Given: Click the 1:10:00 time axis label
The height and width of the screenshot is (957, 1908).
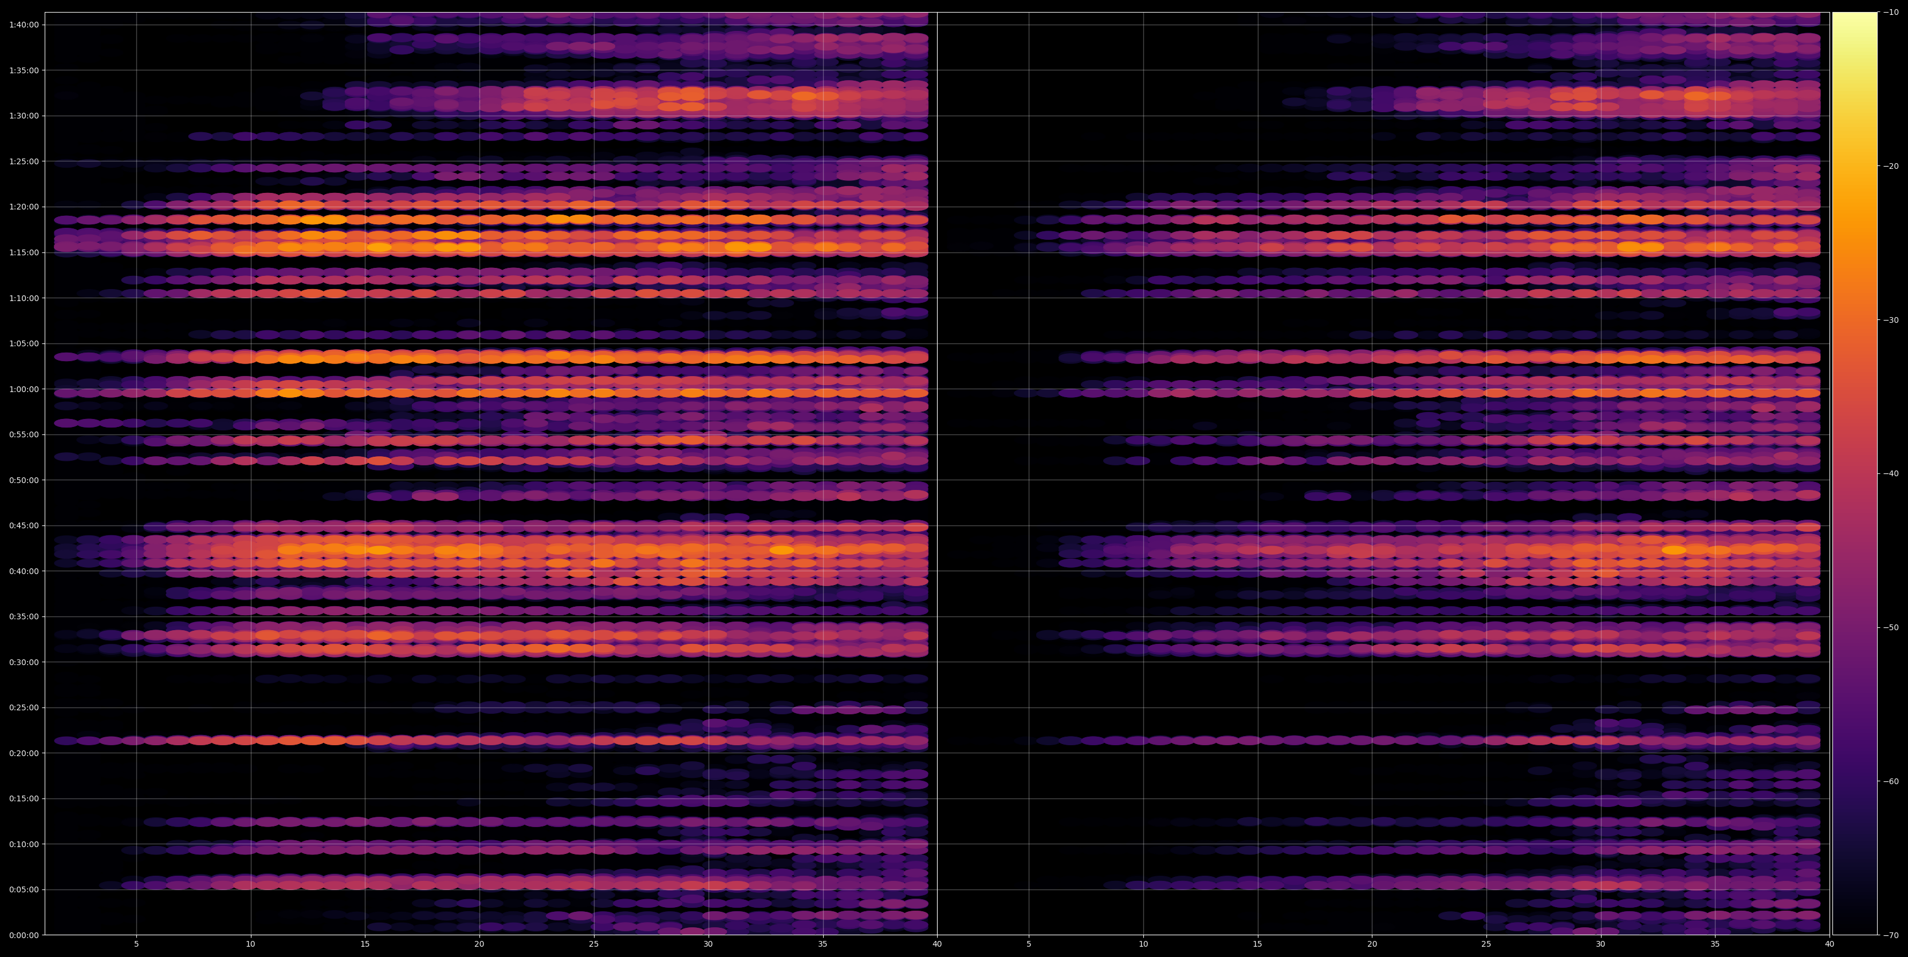Looking at the screenshot, I should pyautogui.click(x=23, y=298).
